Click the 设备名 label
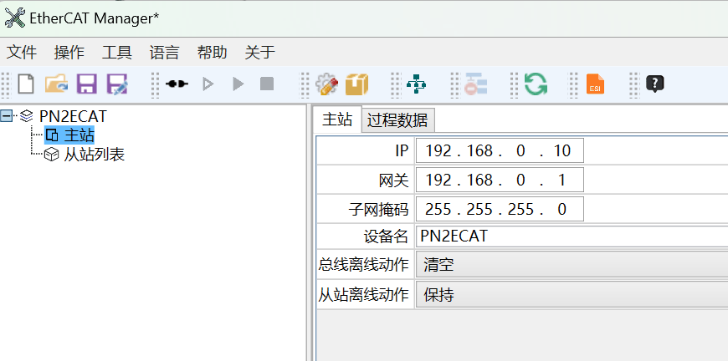 click(386, 236)
